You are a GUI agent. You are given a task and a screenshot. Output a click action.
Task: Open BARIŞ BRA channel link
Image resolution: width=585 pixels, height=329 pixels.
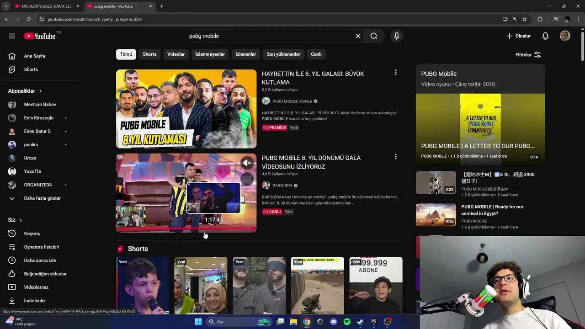coord(282,186)
